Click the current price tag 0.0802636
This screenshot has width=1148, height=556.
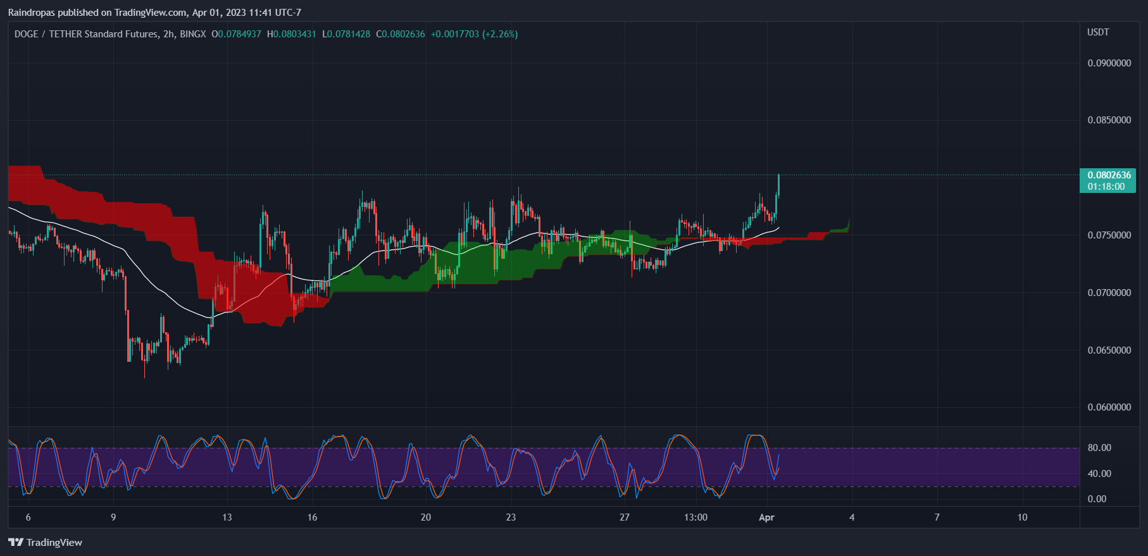click(1109, 180)
